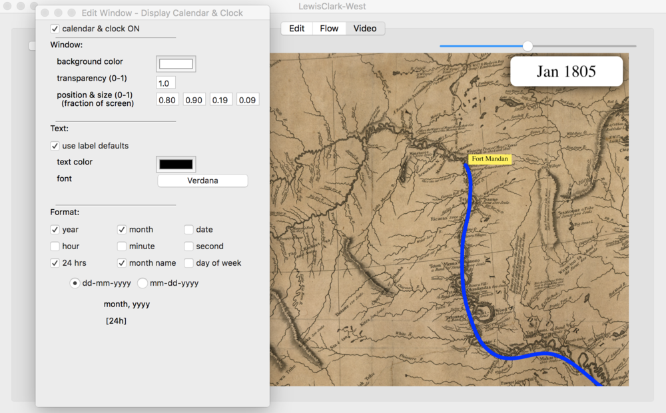The width and height of the screenshot is (666, 413).
Task: Select the mm-dd-yyyy radio button
Action: [143, 283]
